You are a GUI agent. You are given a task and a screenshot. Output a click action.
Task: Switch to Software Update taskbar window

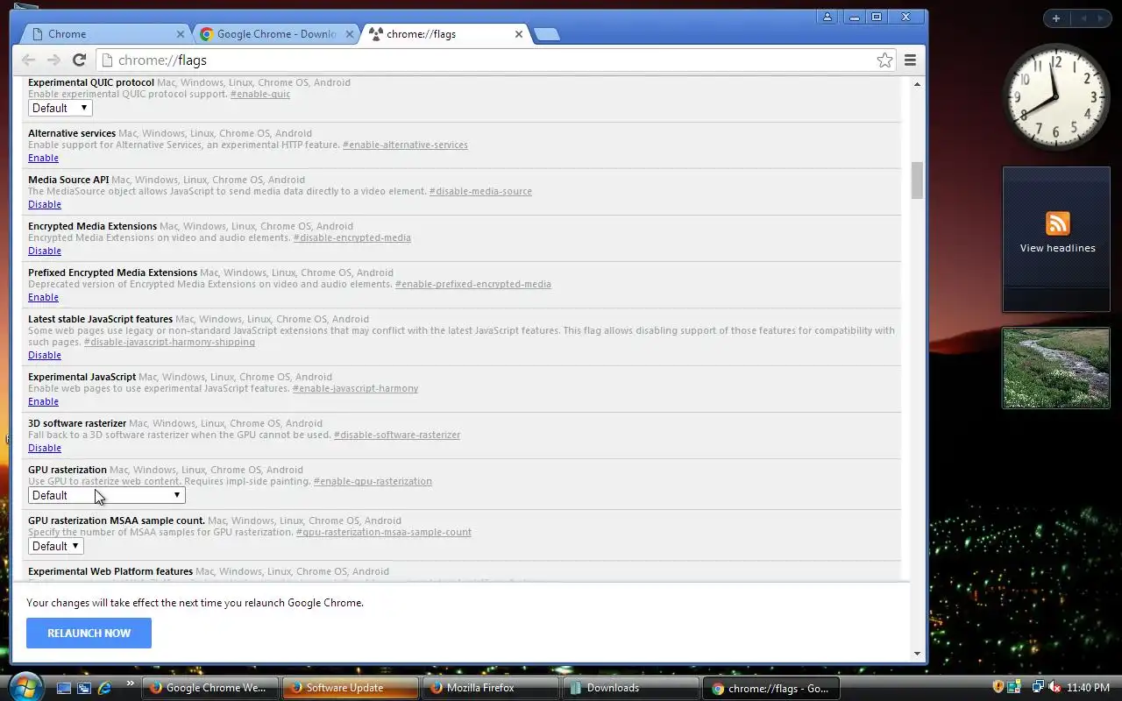[x=351, y=688]
